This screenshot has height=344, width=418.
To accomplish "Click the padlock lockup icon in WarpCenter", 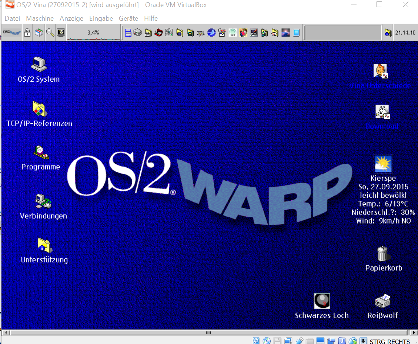I will [27, 33].
